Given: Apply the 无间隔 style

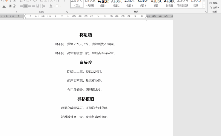Looking at the screenshot, I should tap(90, 3).
